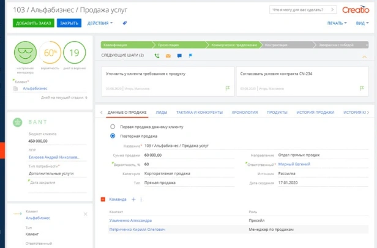Select 'Первая продажа данному клиенту' radio button
This screenshot has width=377, height=248.
pos(113,126)
